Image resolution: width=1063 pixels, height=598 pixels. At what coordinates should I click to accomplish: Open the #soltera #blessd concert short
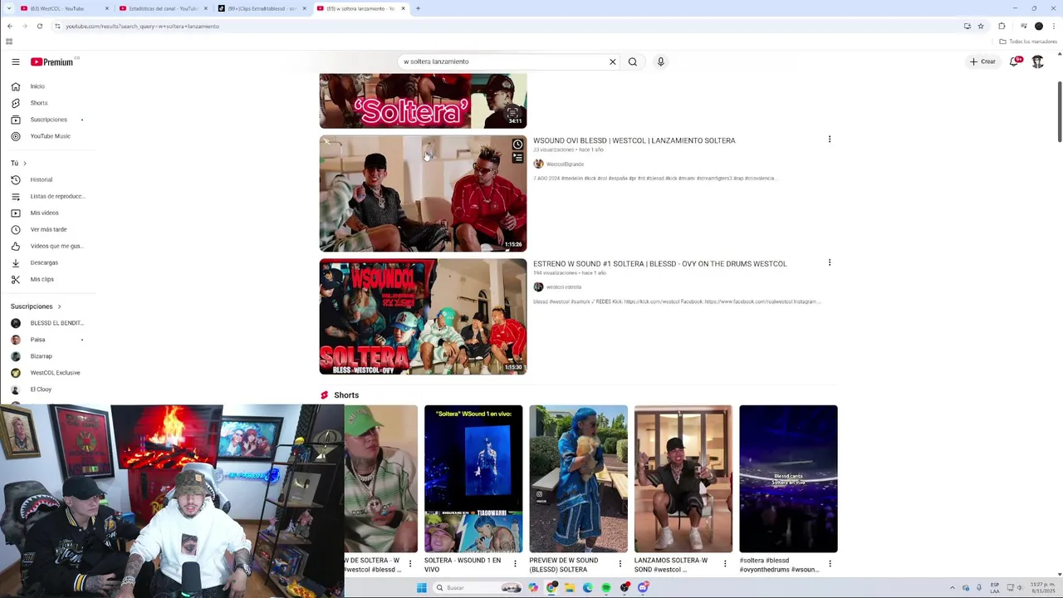(x=788, y=478)
